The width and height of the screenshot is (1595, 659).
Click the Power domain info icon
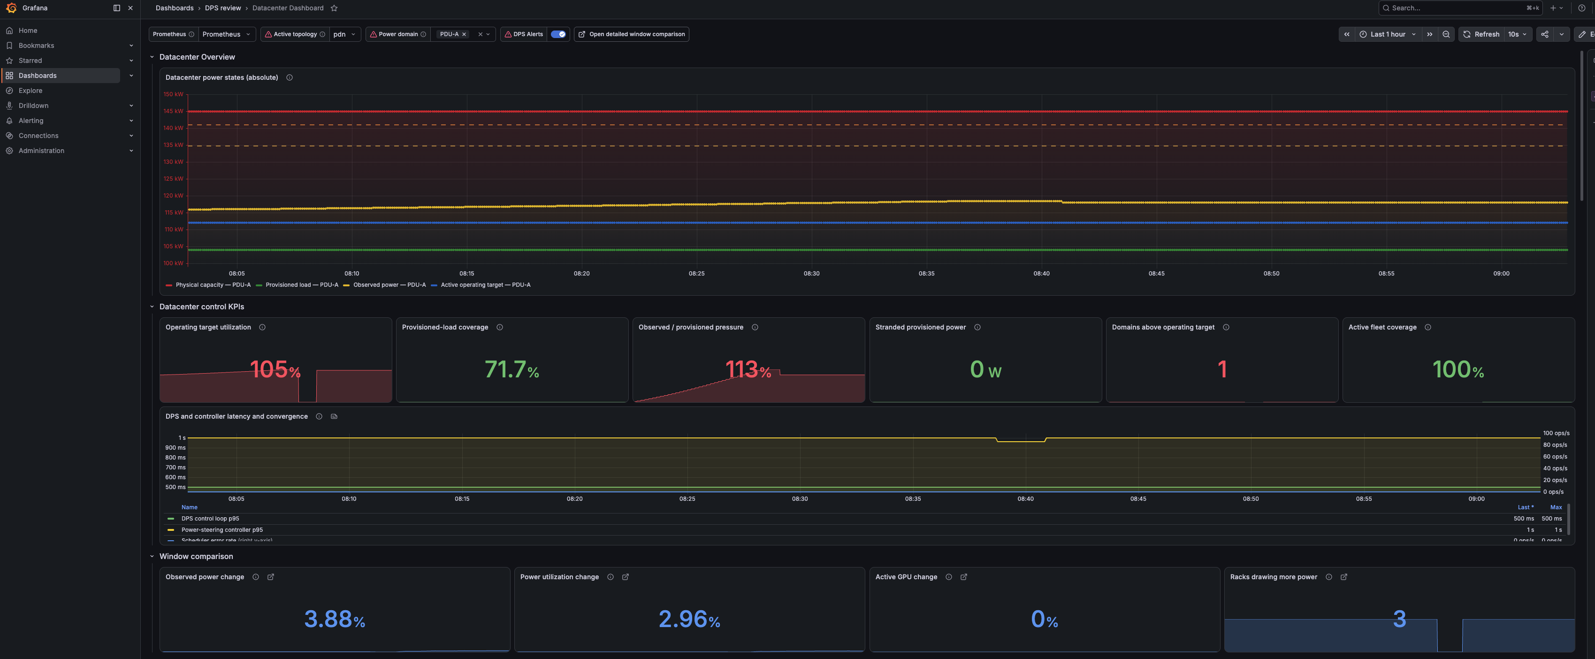[x=423, y=34]
